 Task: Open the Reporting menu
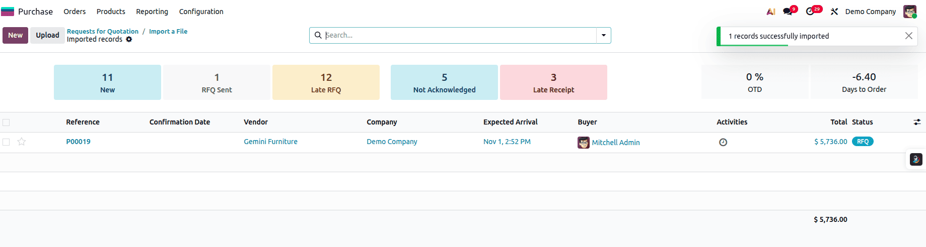152,12
